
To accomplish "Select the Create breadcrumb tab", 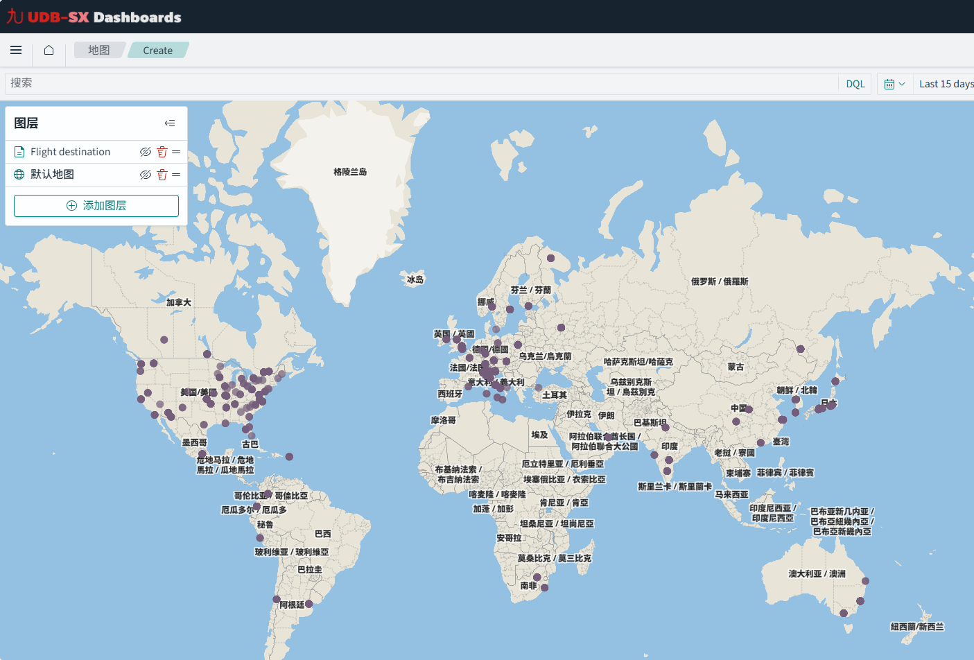I will (x=158, y=51).
